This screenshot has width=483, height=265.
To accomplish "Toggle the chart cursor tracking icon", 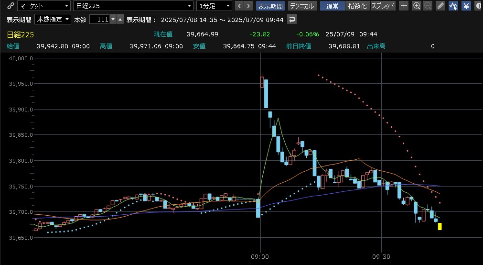I will click(453, 6).
